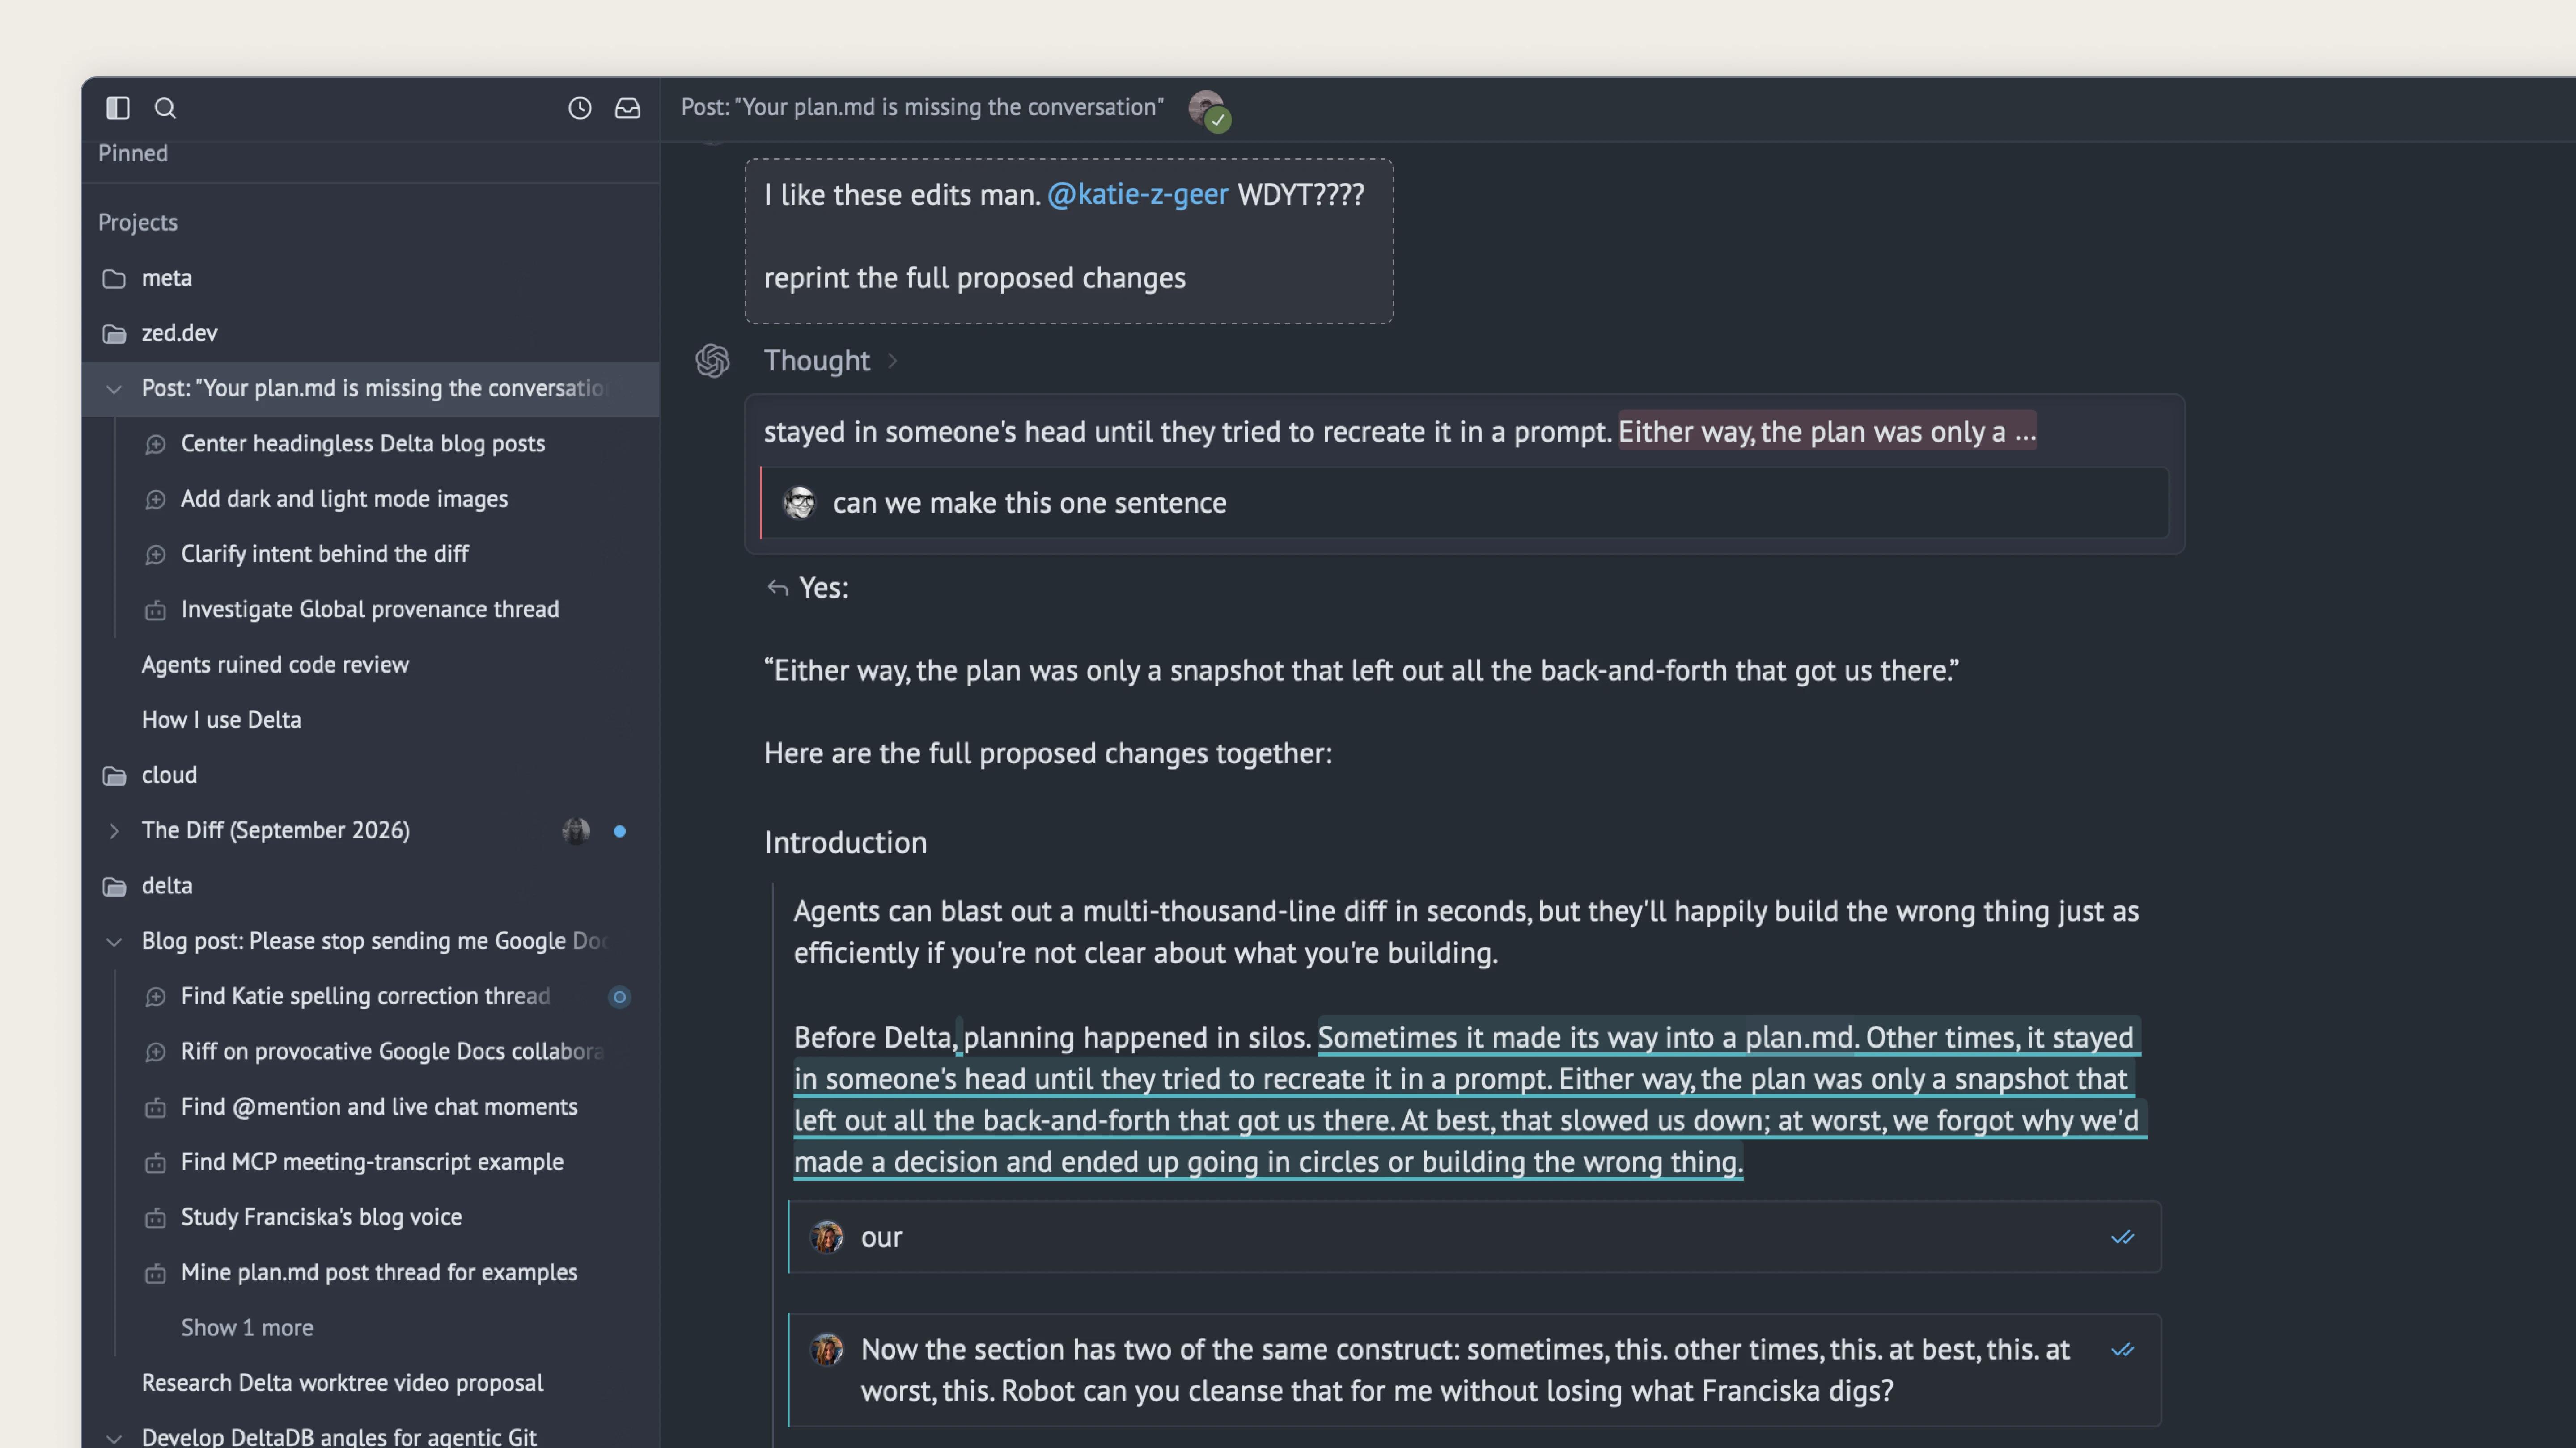This screenshot has width=2576, height=1448.
Task: Open the history clock icon
Action: click(x=580, y=108)
